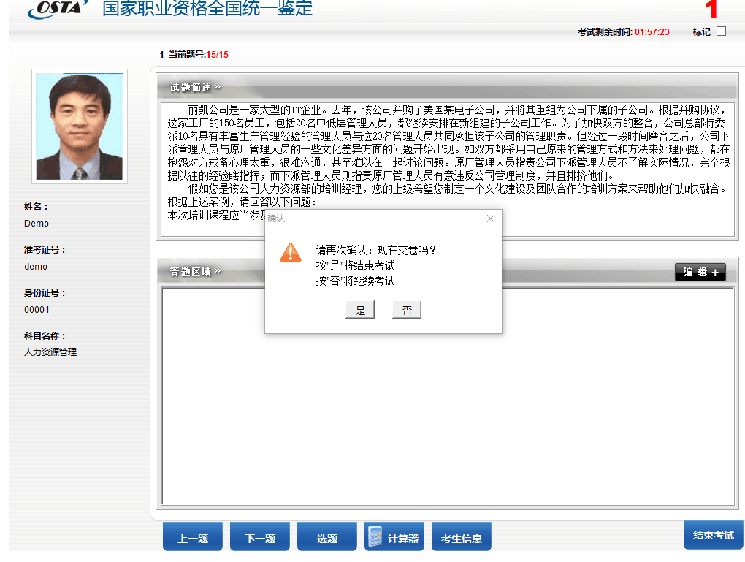Image resolution: width=745 pixels, height=562 pixels.
Task: Open the 计算器 calculator tool
Action: coord(394,538)
